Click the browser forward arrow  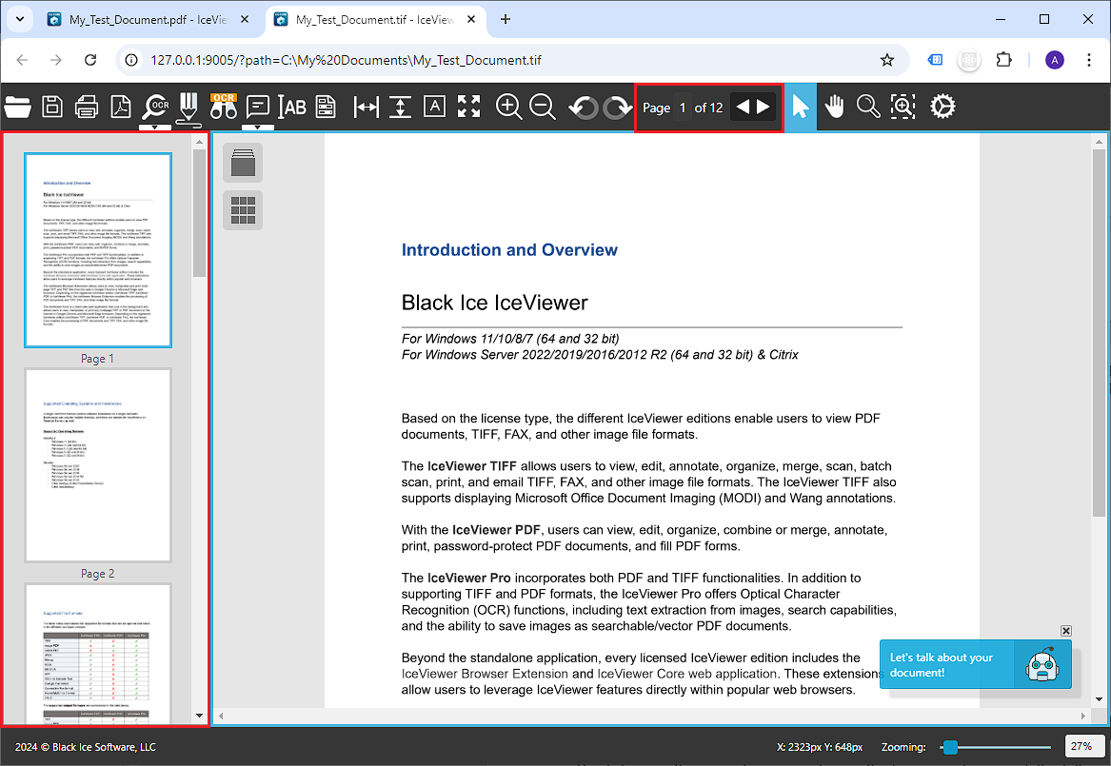56,60
